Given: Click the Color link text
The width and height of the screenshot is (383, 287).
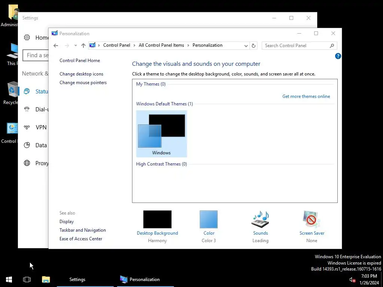Looking at the screenshot, I should pos(209,233).
